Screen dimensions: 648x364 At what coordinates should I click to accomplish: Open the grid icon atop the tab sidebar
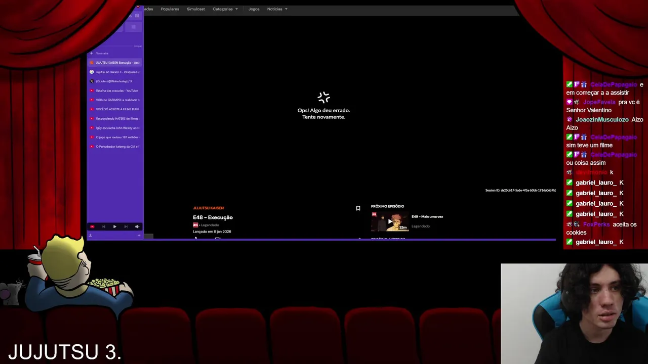tap(137, 16)
